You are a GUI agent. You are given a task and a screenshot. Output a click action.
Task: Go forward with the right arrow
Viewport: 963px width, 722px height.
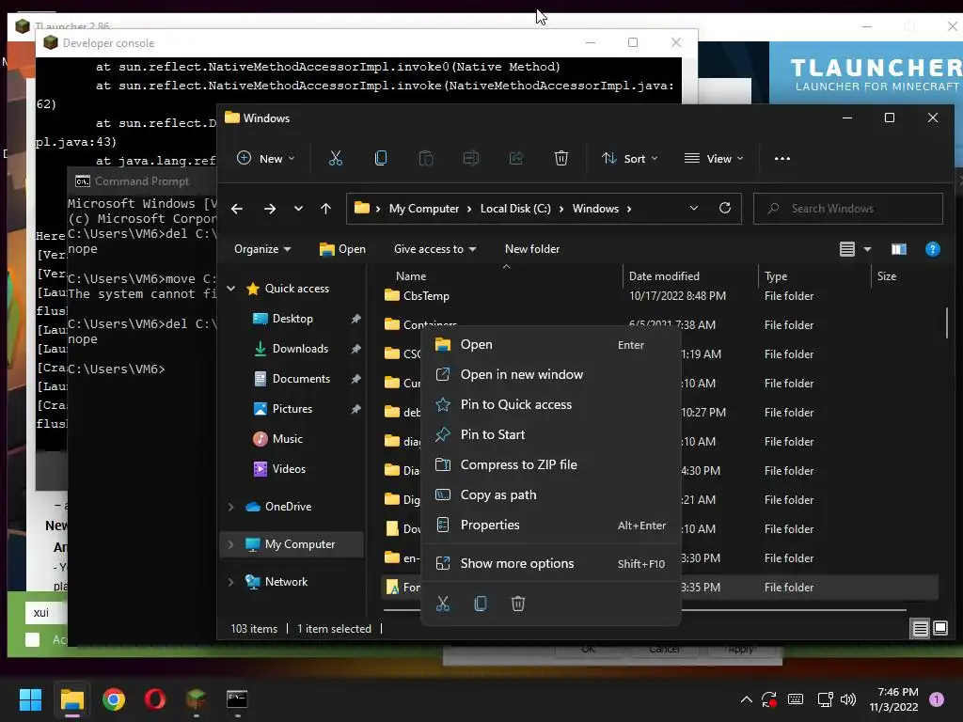270,209
